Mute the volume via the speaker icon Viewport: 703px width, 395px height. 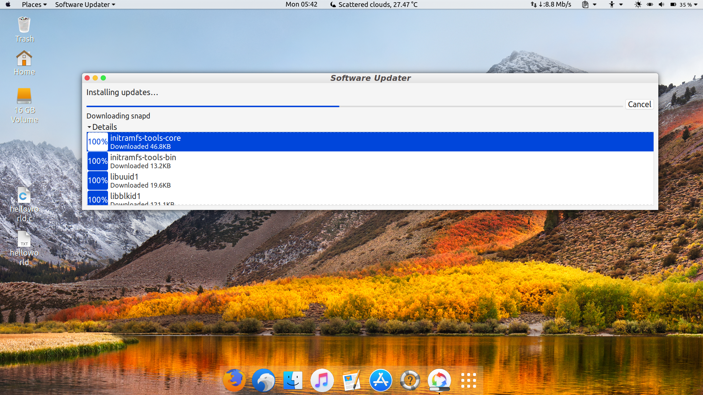click(661, 5)
